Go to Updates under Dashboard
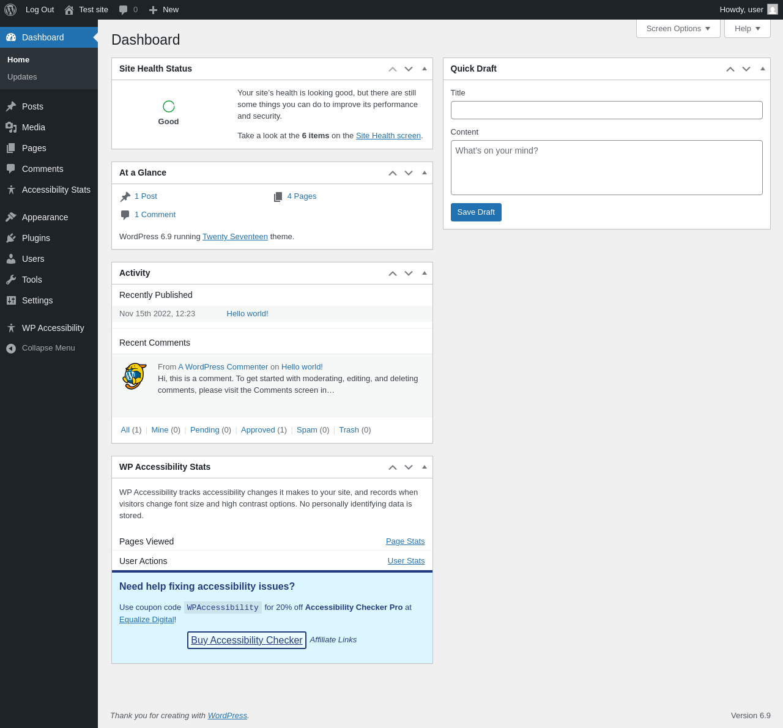 pos(22,77)
